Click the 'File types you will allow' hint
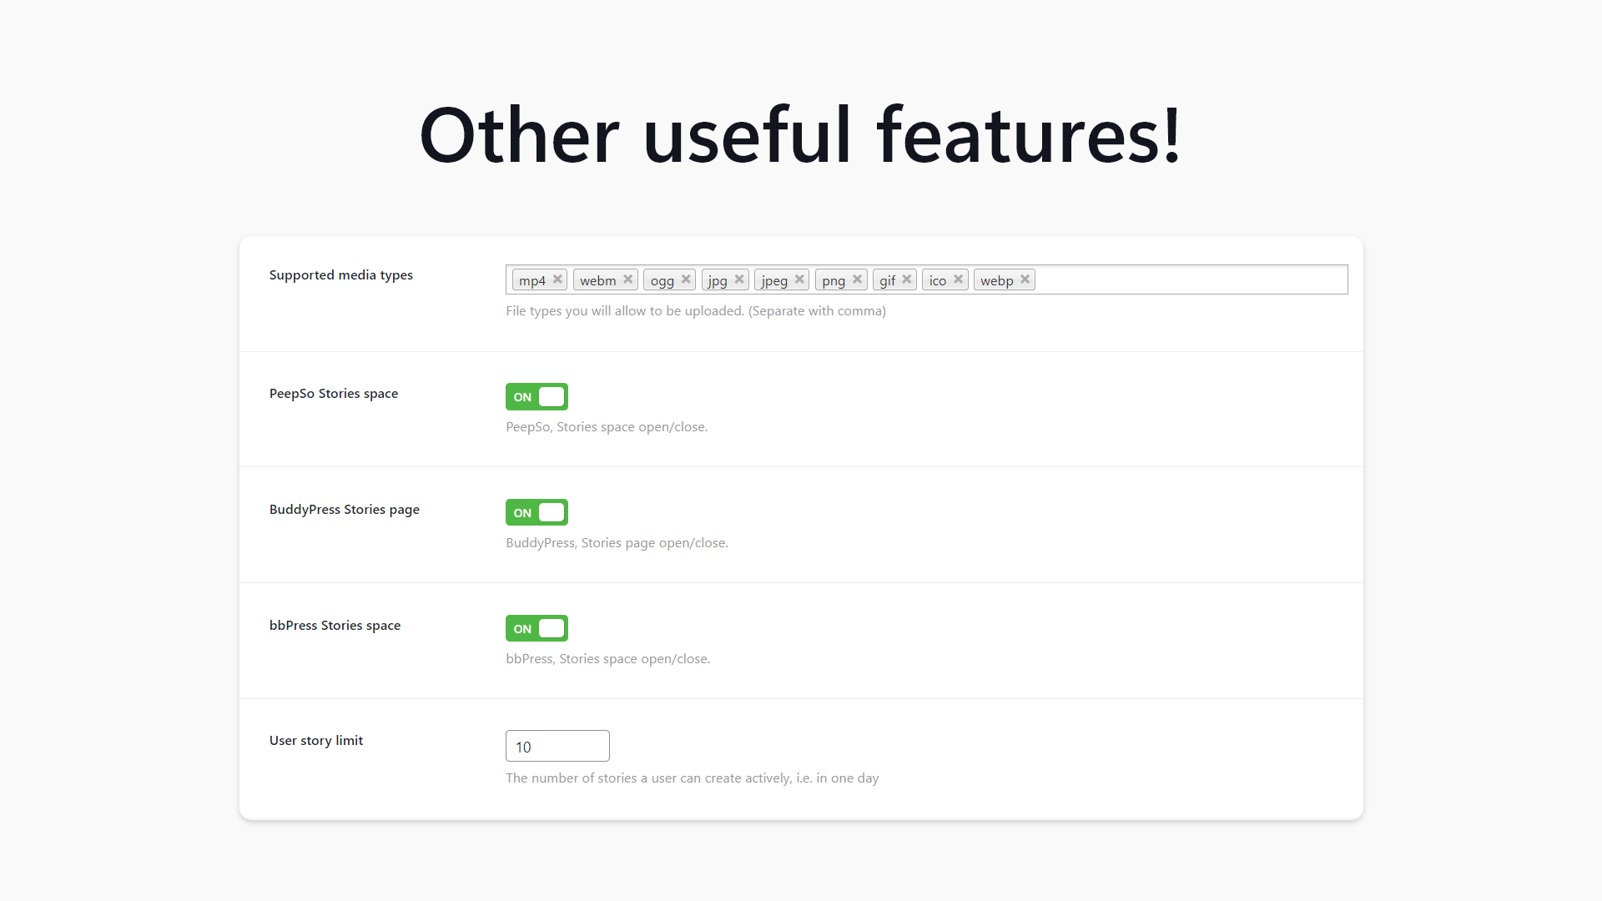Image resolution: width=1602 pixels, height=901 pixels. tap(696, 311)
